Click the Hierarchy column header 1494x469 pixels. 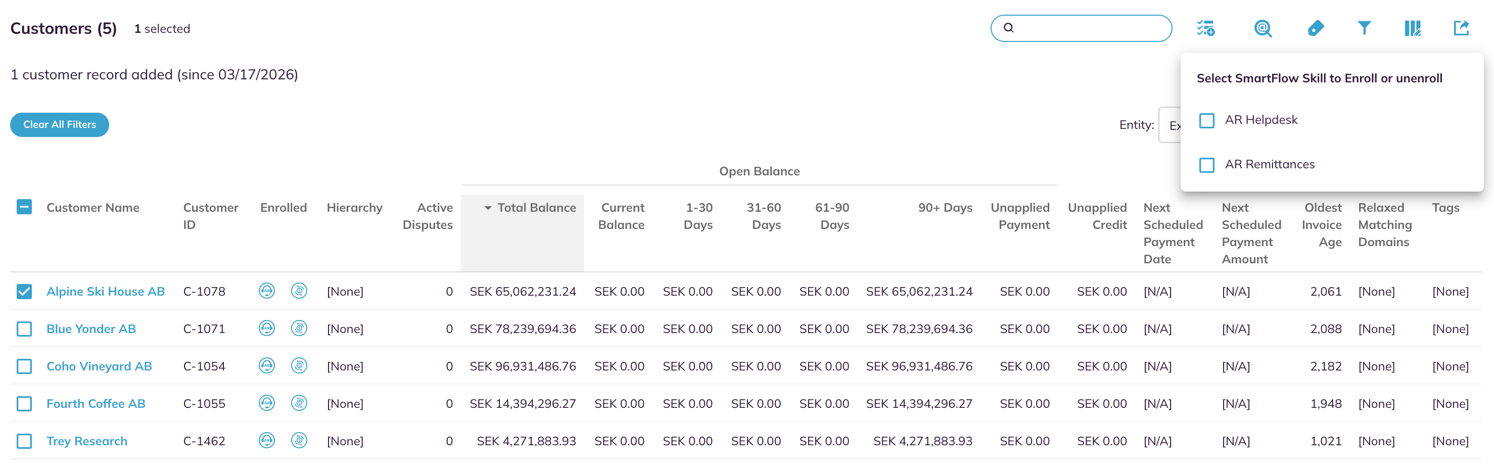(354, 208)
